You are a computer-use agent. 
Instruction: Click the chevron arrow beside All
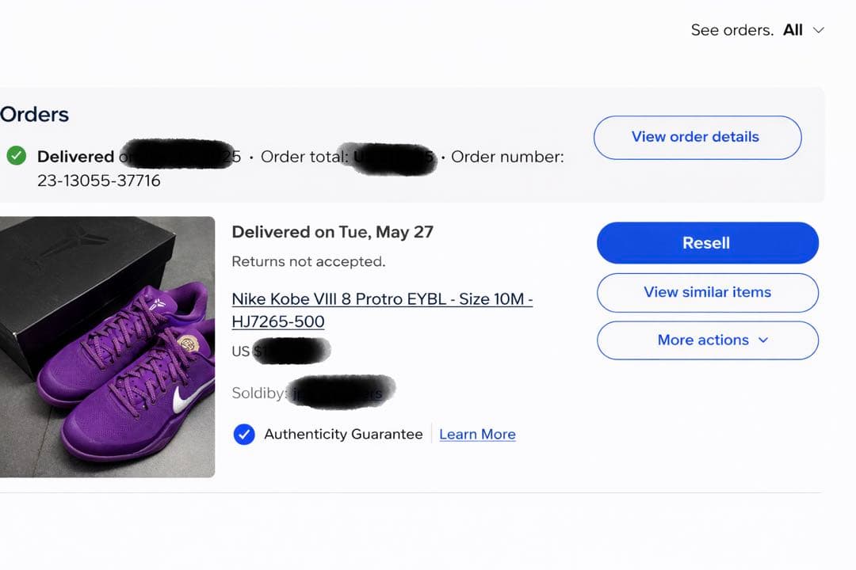coord(819,30)
